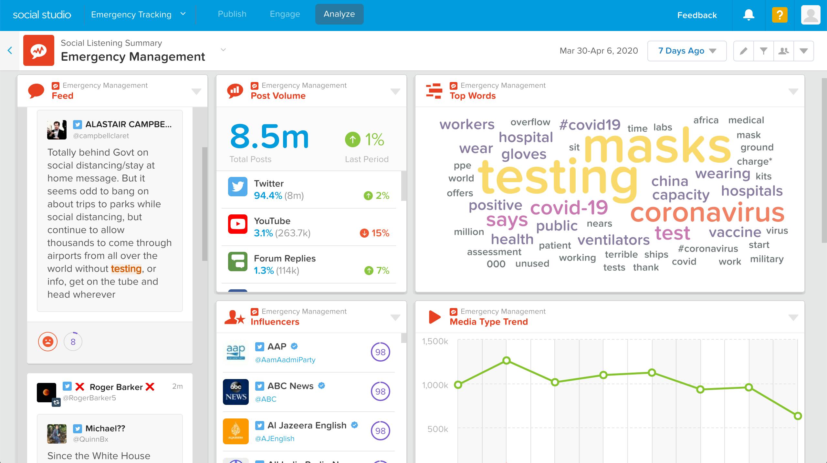Open the @campbellclaret handle

click(101, 136)
